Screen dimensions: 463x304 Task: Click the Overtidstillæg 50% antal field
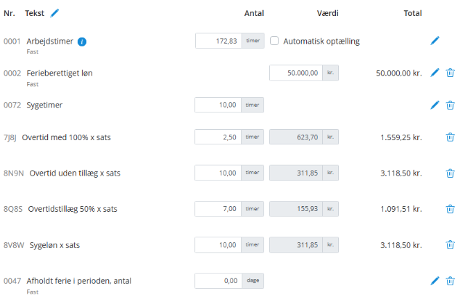tap(219, 209)
